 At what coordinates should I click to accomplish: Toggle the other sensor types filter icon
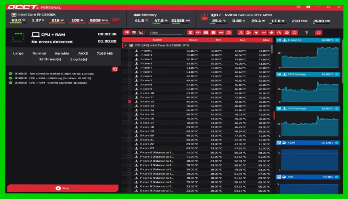click(294, 33)
